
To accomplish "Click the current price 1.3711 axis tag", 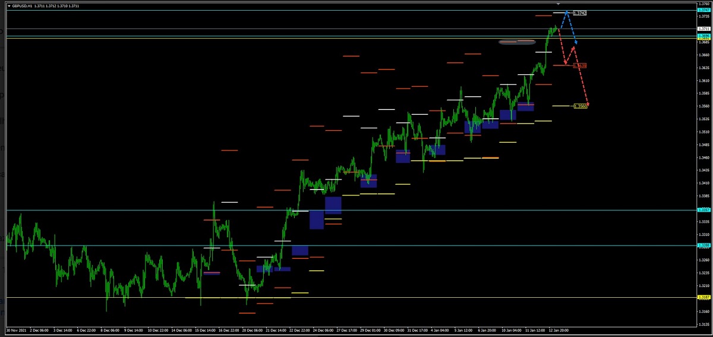I will 703,29.
